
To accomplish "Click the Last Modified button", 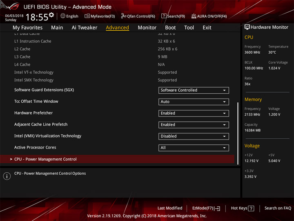I will pyautogui.click(x=170, y=208).
